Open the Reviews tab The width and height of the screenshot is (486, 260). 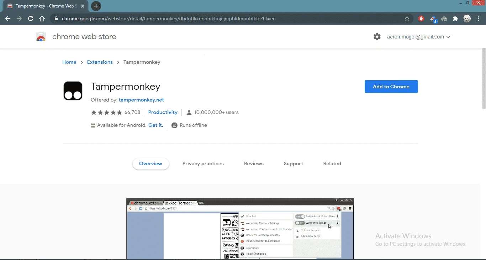(254, 164)
